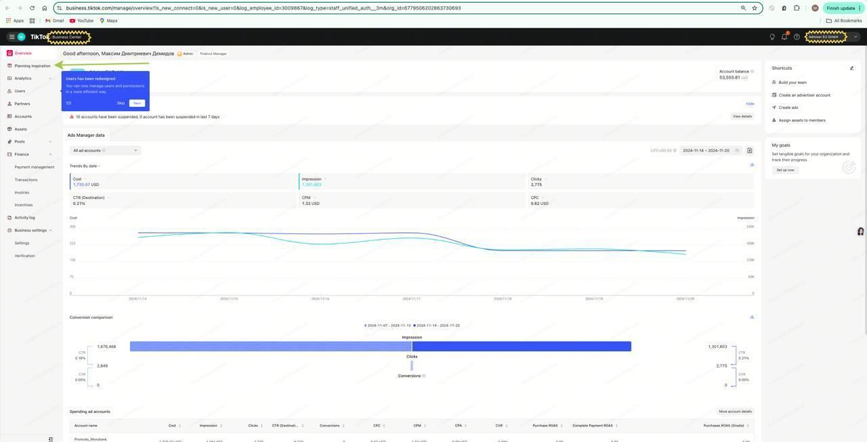
Task: Click More account details button
Action: point(736,412)
